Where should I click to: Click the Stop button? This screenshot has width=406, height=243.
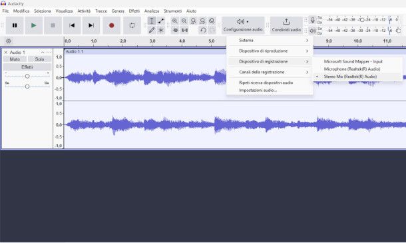[x=53, y=25]
